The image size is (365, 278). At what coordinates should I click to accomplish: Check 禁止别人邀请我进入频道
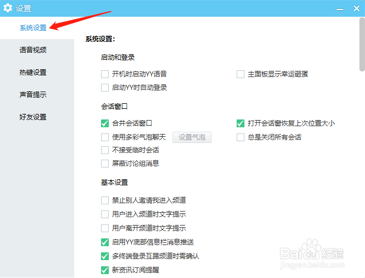(105, 200)
